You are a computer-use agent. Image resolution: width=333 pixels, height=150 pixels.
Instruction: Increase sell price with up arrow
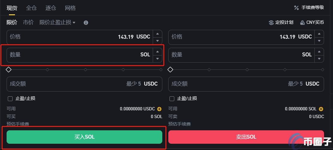click(319, 34)
